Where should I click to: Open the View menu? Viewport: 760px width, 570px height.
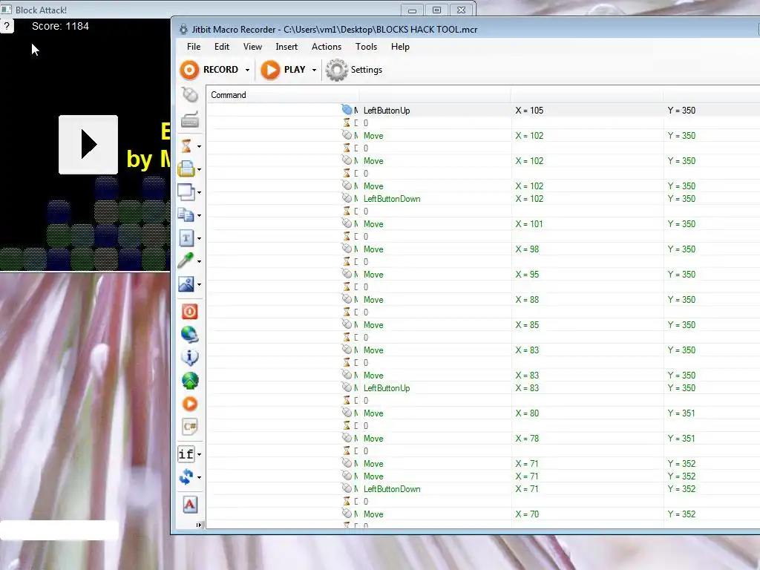(x=252, y=47)
